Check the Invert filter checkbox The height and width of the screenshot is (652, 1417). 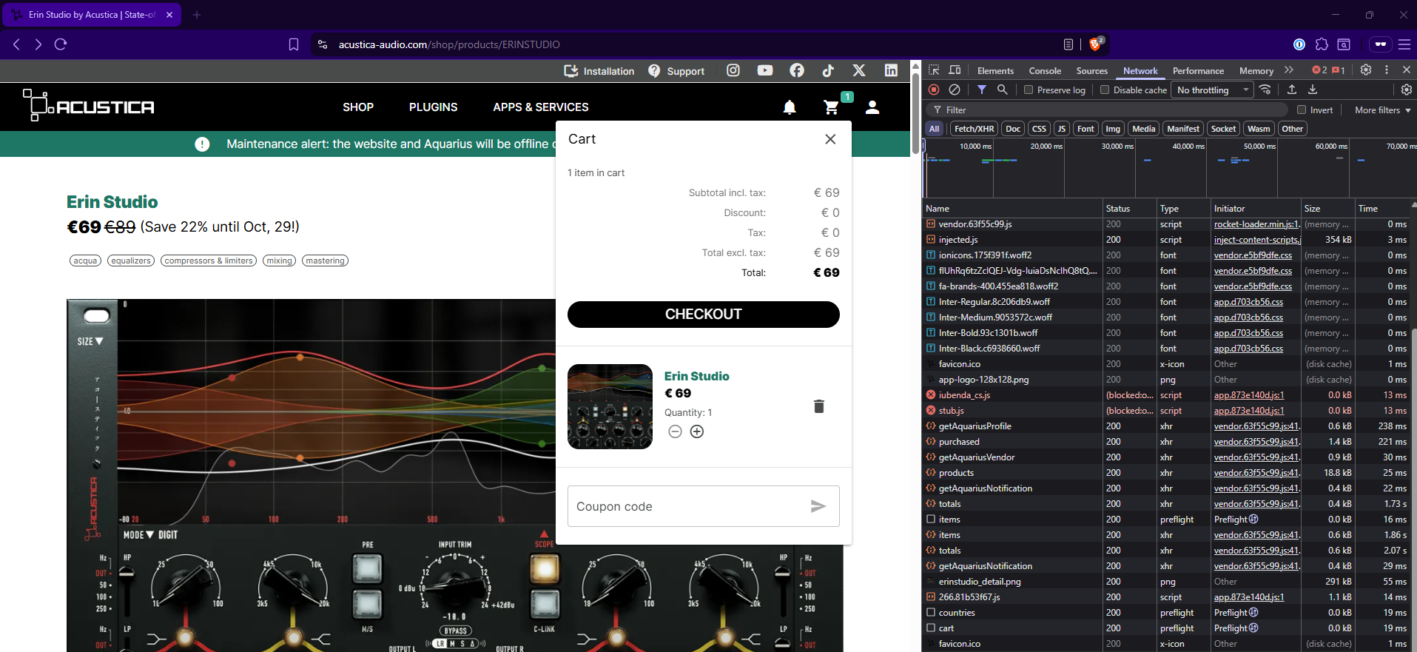(x=1302, y=110)
